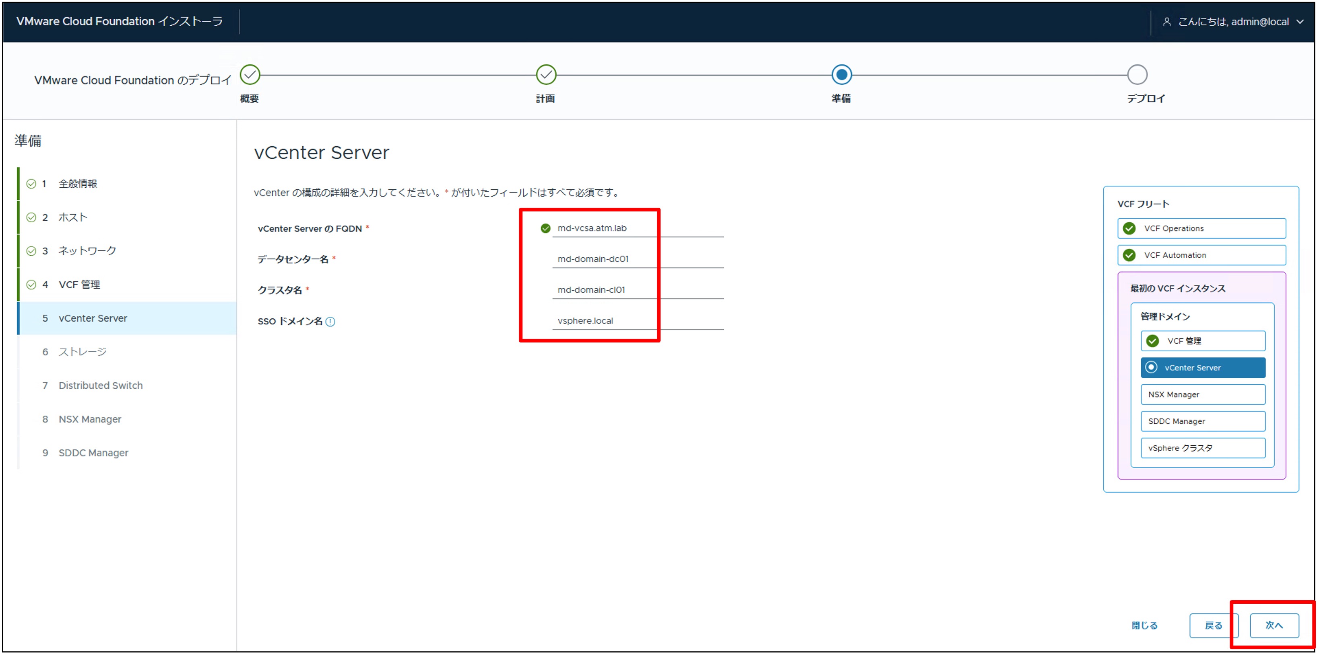
Task: Click VMware Cloud Foundation インストーラ title
Action: tap(120, 21)
